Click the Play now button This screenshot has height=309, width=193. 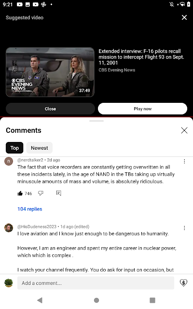(x=143, y=109)
